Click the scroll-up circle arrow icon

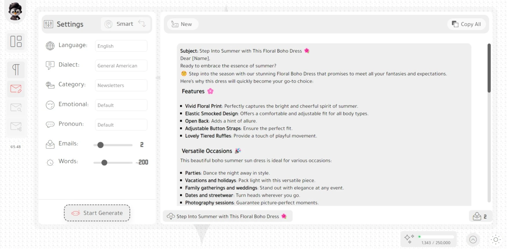click(x=473, y=239)
